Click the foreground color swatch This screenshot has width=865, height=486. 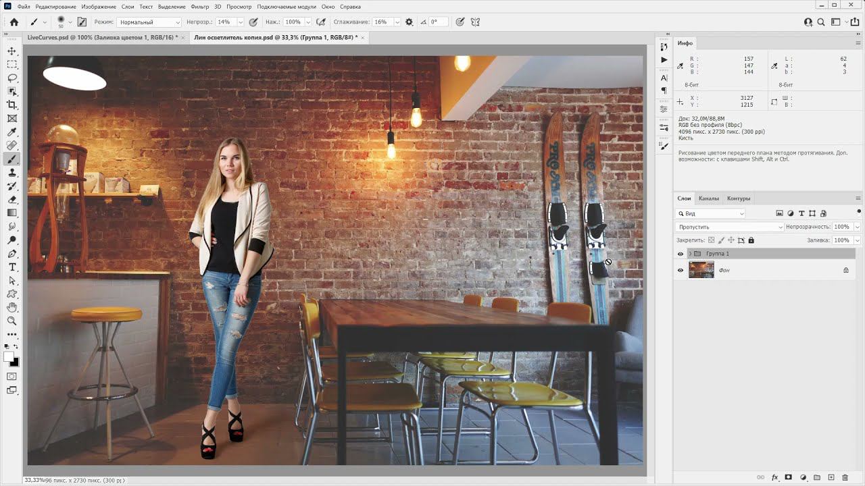pyautogui.click(x=9, y=356)
